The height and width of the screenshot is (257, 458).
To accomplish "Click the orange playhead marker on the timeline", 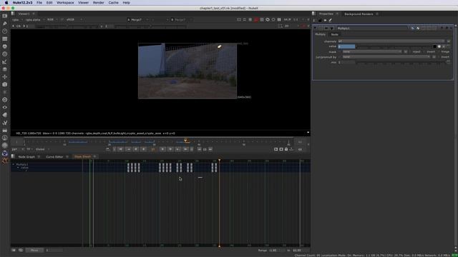I will 186,141.
